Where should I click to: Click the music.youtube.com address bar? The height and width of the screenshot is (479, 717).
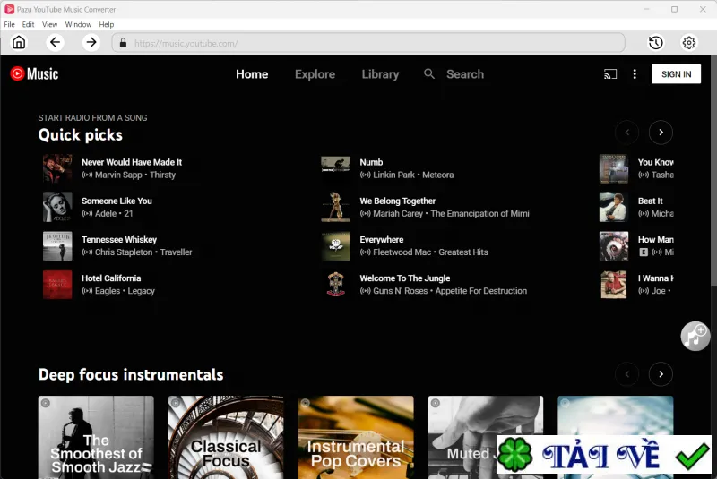368,43
